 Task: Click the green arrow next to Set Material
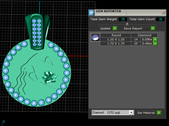pos(159,113)
